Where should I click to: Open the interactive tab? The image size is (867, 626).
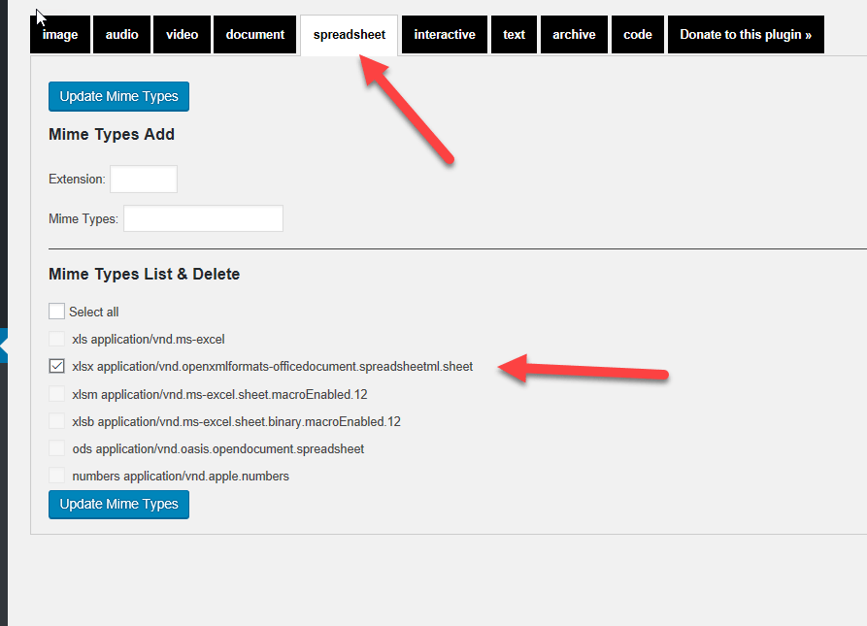[445, 35]
